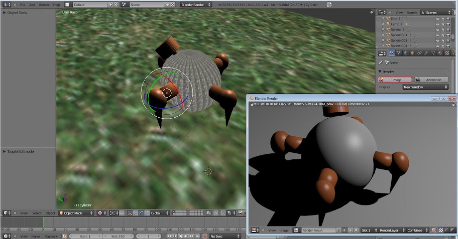Open Display New Window dropdown
The height and width of the screenshot is (239, 458).
pos(425,87)
